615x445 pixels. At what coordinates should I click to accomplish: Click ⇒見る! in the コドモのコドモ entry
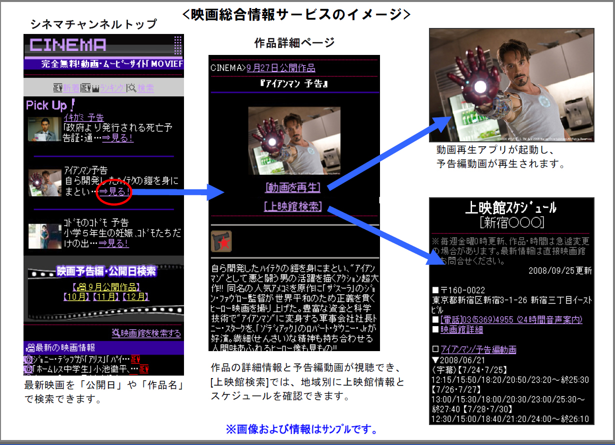pos(113,243)
